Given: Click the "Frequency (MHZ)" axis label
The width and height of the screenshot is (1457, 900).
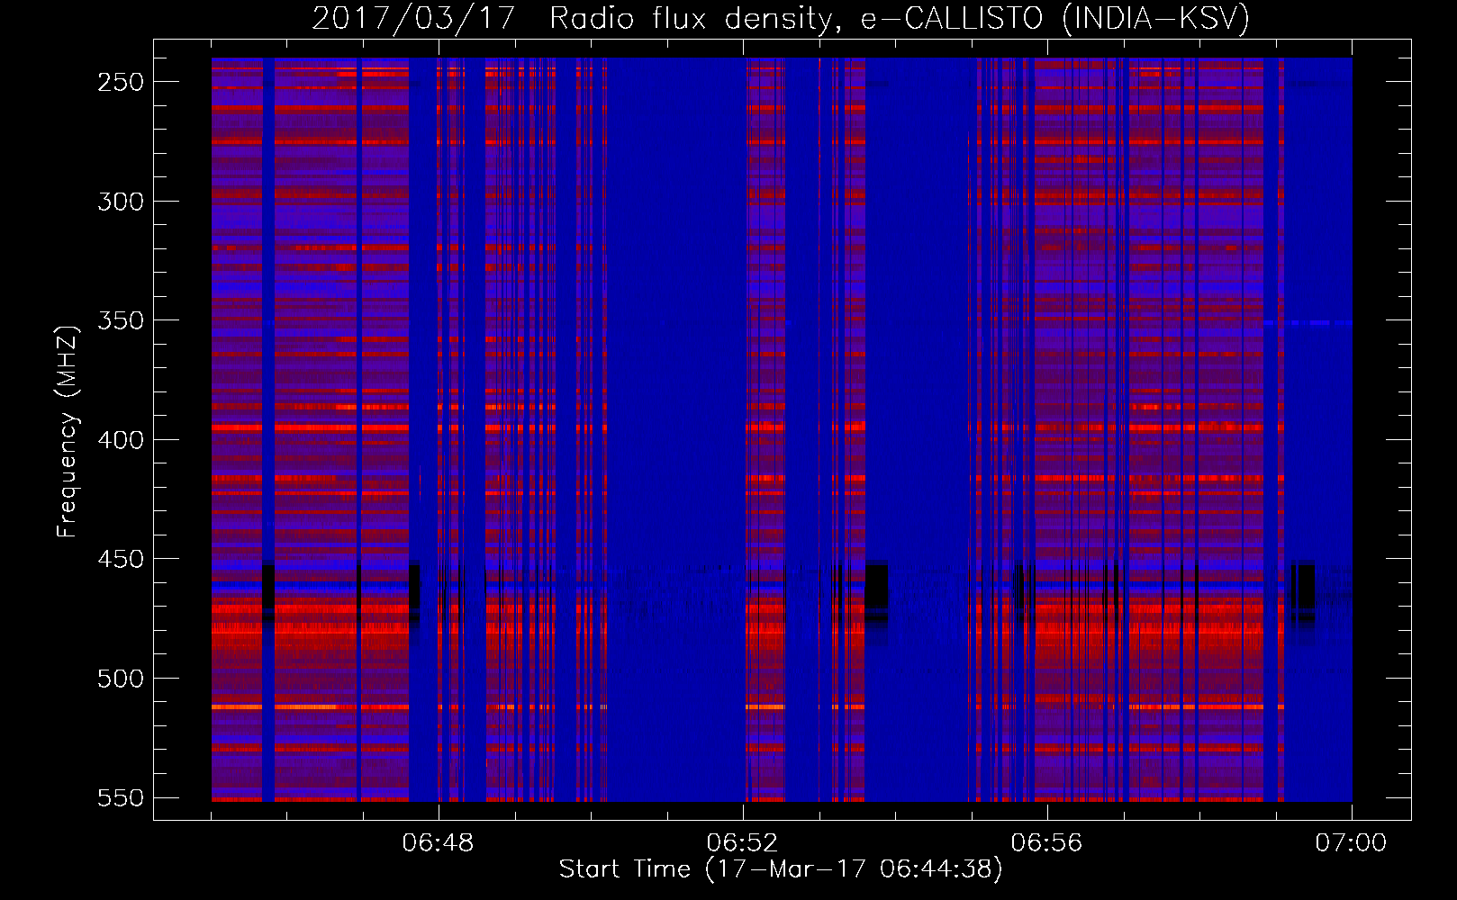Looking at the screenshot, I should tap(68, 432).
